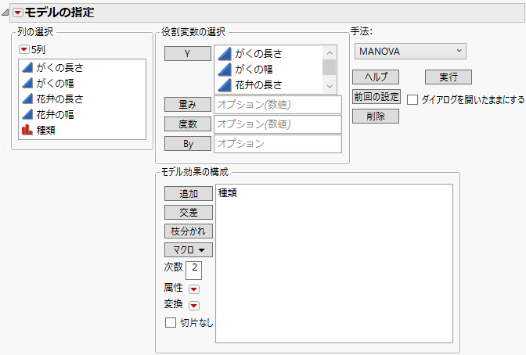Click continuous icon beside がくの長さ in column list
This screenshot has width=526, height=355.
[27, 67]
